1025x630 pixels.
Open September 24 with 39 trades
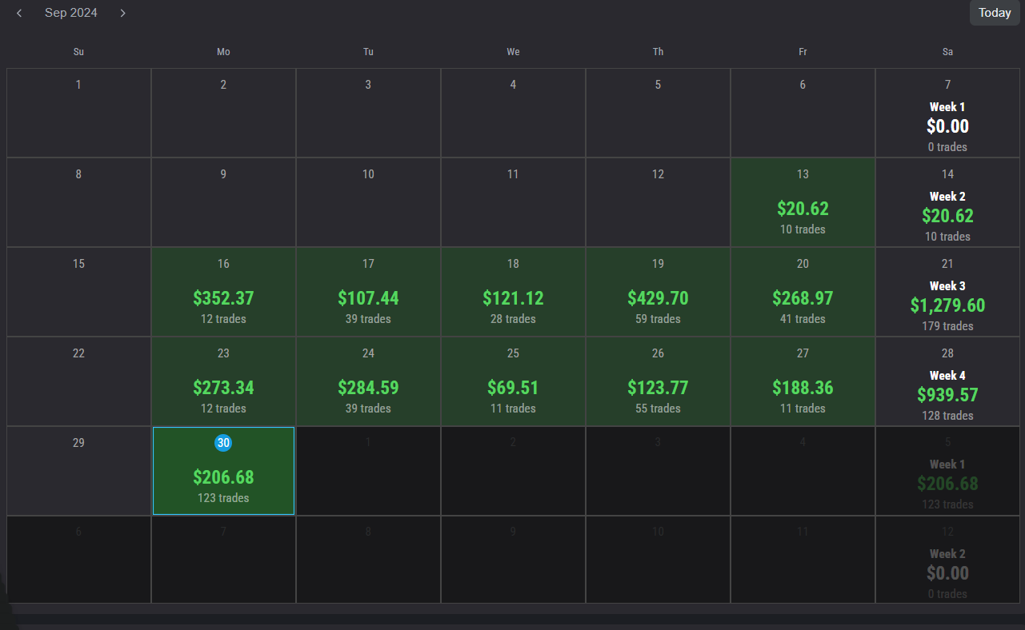pos(368,381)
